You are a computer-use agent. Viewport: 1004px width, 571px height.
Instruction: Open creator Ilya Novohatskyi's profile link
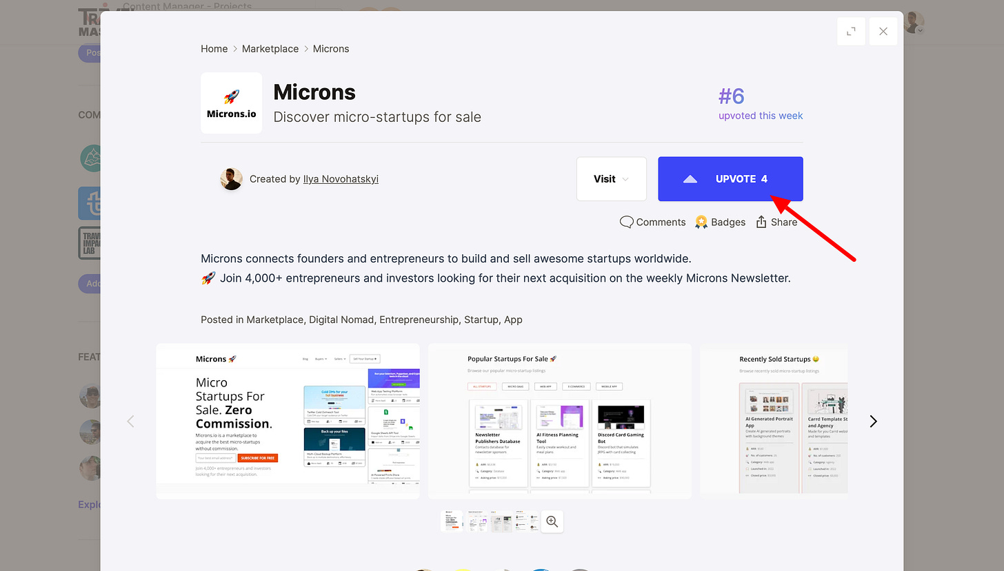pyautogui.click(x=341, y=179)
